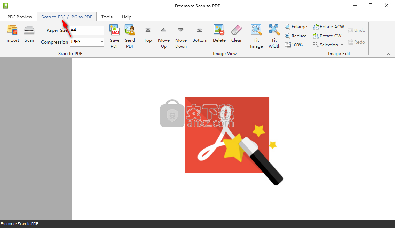Collapse the ribbon with the chevron
Image resolution: width=395 pixels, height=228 pixels.
pyautogui.click(x=388, y=54)
